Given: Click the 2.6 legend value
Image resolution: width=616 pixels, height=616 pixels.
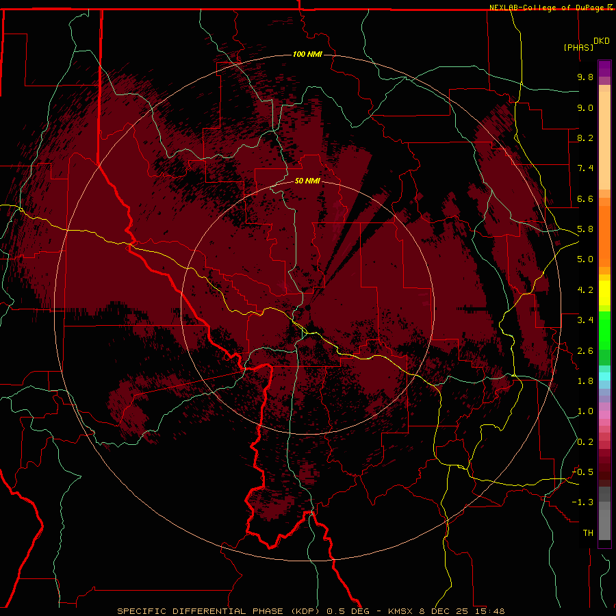Looking at the screenshot, I should click(x=585, y=351).
